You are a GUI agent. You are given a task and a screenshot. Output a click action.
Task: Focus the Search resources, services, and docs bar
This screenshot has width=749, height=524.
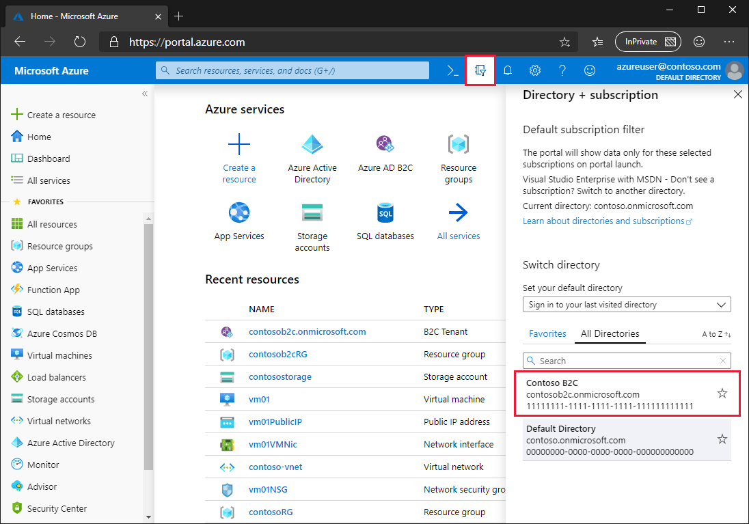(292, 70)
